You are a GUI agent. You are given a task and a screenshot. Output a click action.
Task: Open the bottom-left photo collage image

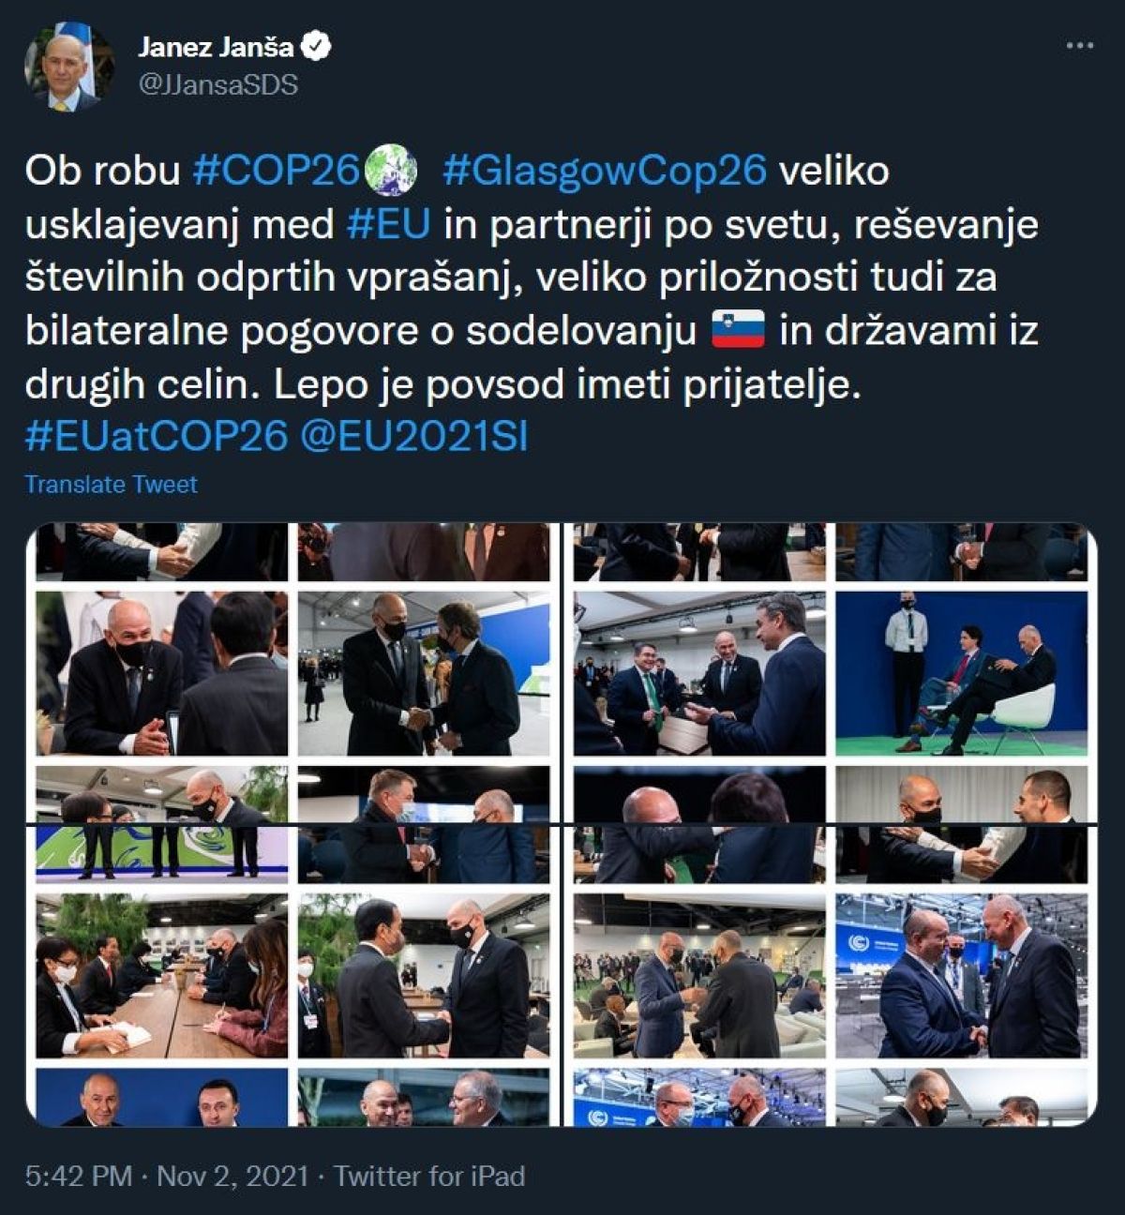coord(292,976)
